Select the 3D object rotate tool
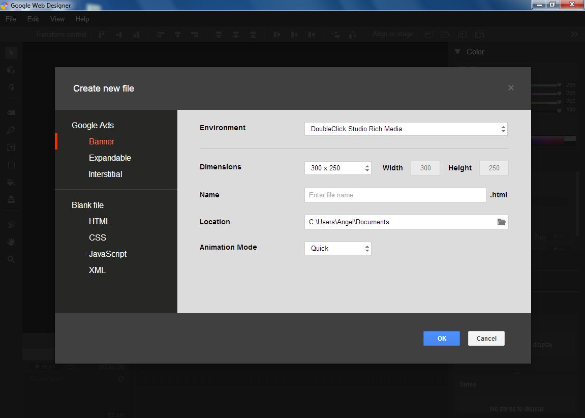 tap(11, 70)
